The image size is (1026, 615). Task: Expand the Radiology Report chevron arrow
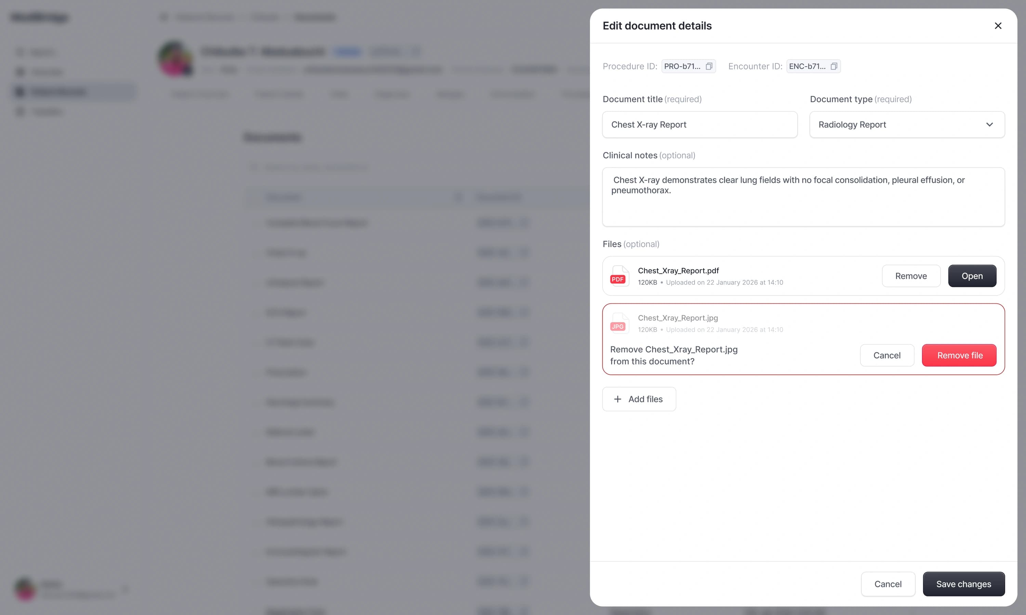click(989, 124)
